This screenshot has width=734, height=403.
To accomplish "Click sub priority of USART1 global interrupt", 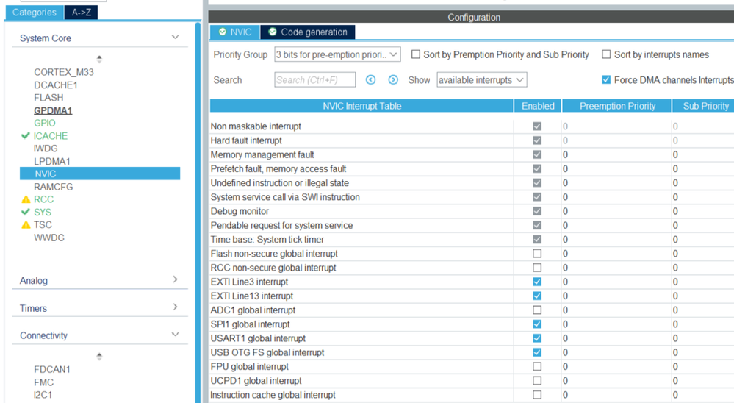I will click(702, 338).
